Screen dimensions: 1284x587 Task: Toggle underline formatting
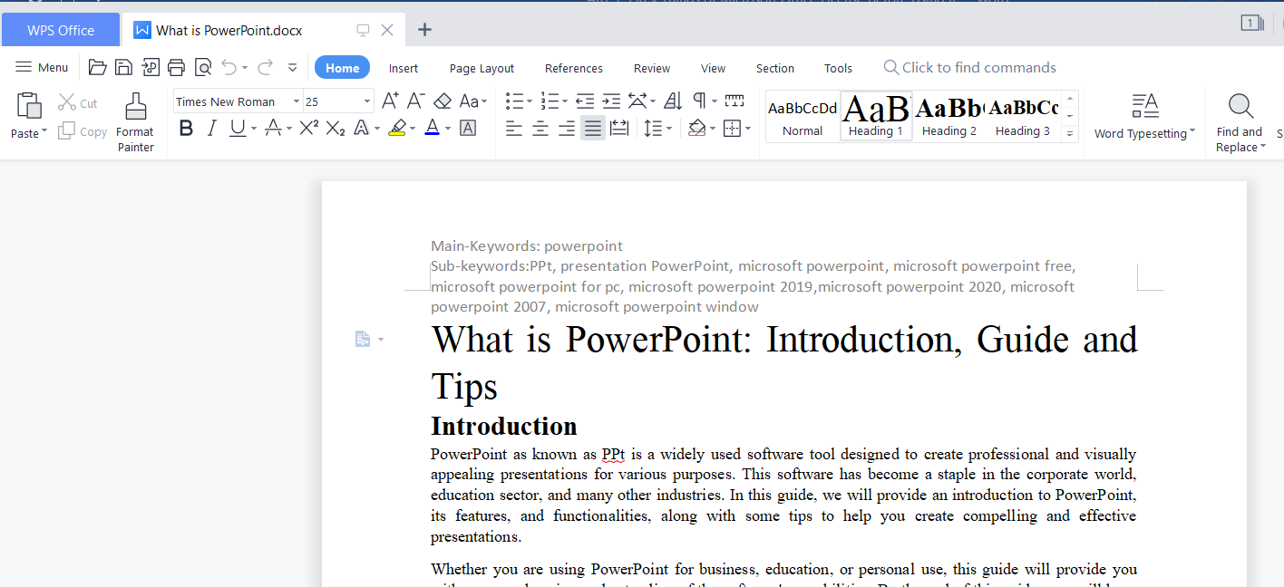point(238,128)
